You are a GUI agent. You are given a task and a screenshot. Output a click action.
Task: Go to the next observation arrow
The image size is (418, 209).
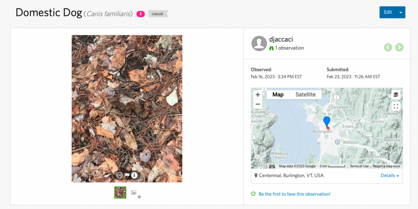(x=399, y=47)
